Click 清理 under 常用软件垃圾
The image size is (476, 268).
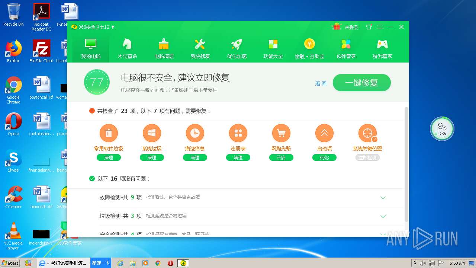click(109, 158)
